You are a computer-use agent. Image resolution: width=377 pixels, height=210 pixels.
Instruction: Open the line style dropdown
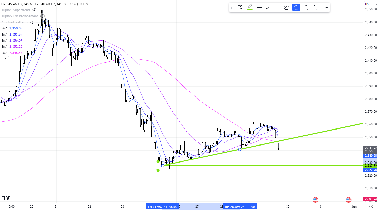click(277, 8)
